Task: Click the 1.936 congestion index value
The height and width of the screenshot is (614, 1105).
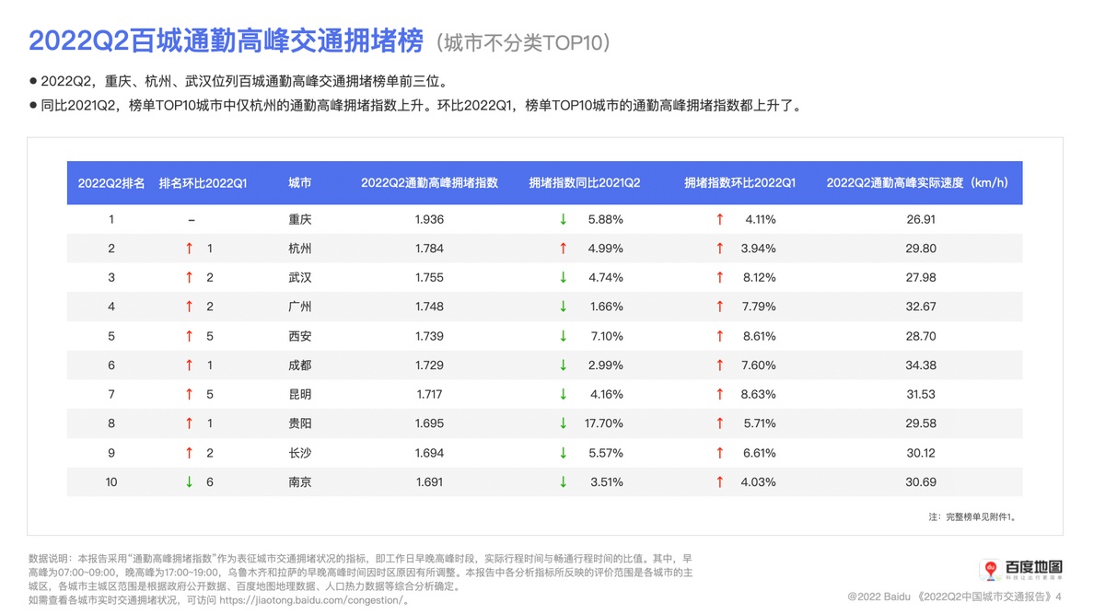Action: [x=429, y=219]
